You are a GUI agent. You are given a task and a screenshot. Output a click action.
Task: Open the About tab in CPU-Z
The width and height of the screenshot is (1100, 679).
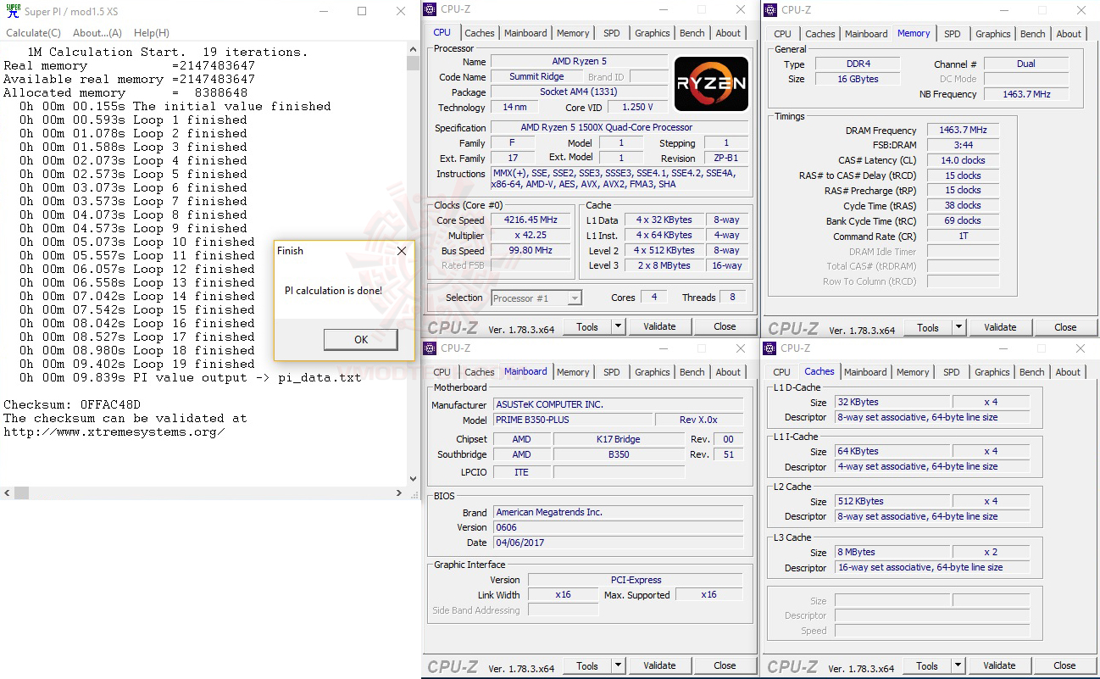(728, 32)
